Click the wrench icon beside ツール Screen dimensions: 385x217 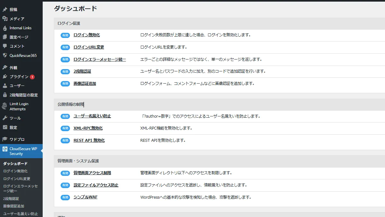[x=5, y=118]
